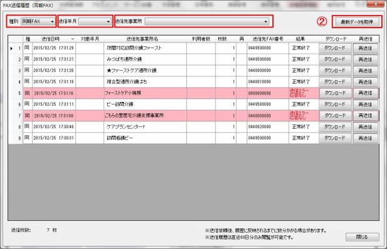The height and width of the screenshot is (249, 387).
Task: Select the row cell 複合型通所介護まち
Action: click(x=145, y=82)
